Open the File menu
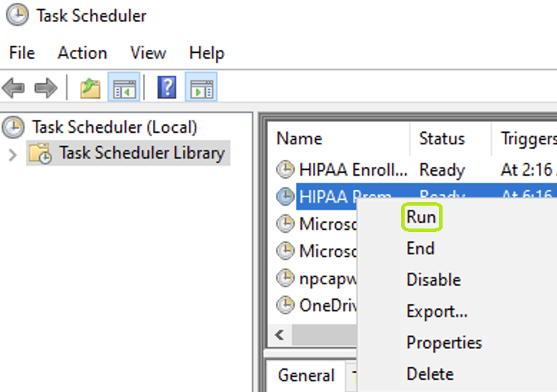 tap(21, 54)
